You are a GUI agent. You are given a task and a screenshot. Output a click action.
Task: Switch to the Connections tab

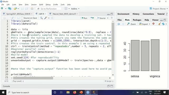click(148, 14)
